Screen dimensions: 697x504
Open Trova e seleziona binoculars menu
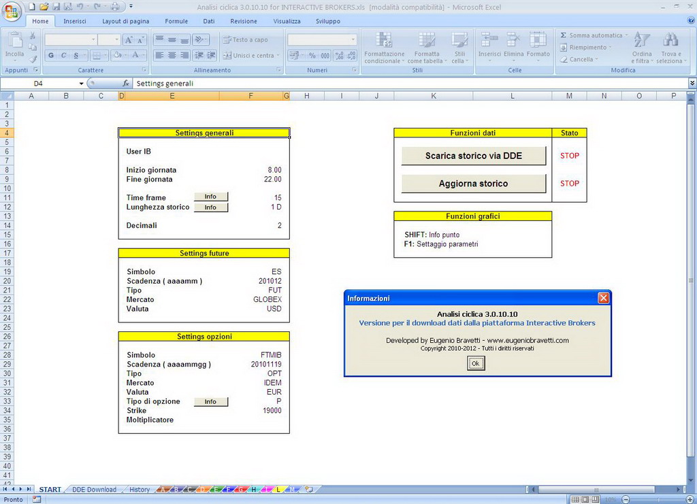pos(670,48)
